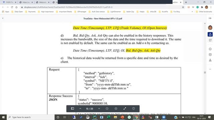
Task: Open Zoom app from the taskbar
Action: tap(164, 117)
